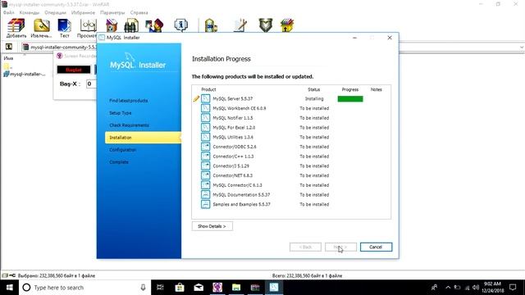Click the Извлечь (Extract) icon in WinRAR
Screen dimensions: 525x295
point(42,26)
